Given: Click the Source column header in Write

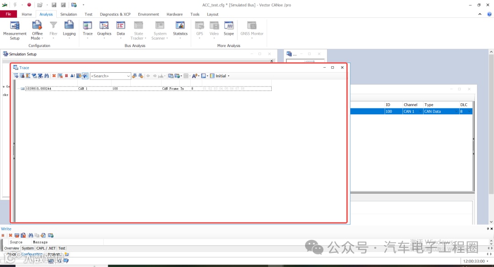Looking at the screenshot, I should click(16, 242).
